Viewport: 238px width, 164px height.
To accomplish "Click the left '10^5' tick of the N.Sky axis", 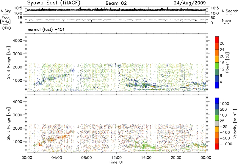I will click(x=18, y=8).
